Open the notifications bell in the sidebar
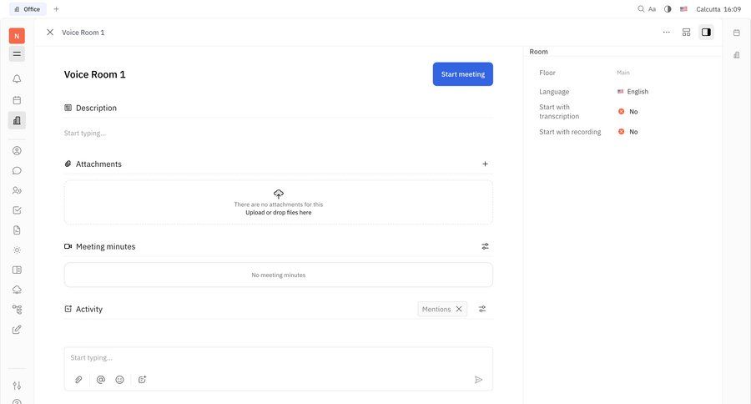Viewport: 751px width, 404px height. pos(17,78)
